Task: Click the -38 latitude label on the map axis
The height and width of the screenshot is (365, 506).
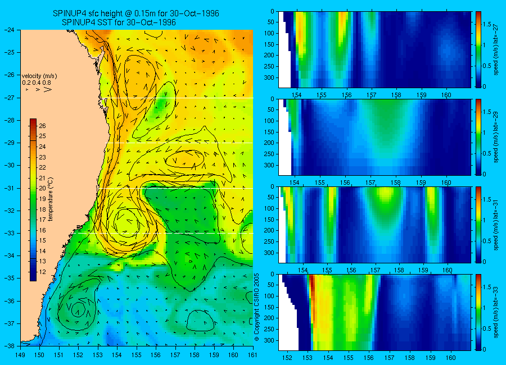Action: click(10, 346)
